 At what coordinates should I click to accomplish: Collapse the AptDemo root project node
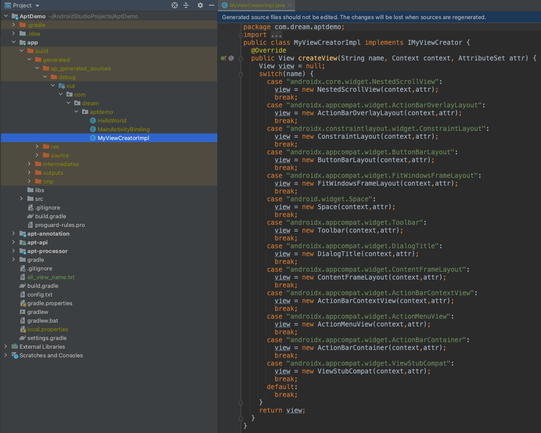coord(6,16)
